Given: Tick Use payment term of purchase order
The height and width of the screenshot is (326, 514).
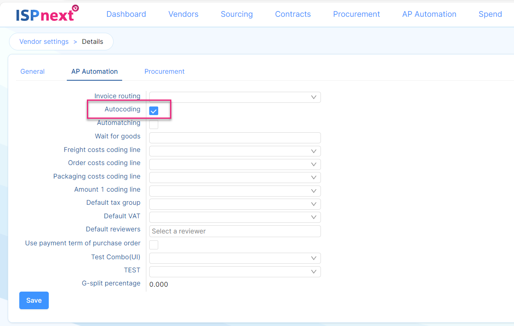Looking at the screenshot, I should coord(154,245).
